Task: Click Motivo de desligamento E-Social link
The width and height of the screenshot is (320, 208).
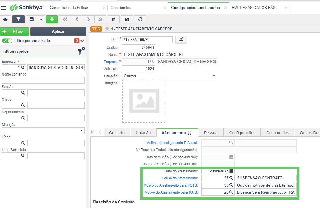Action: (x=172, y=143)
